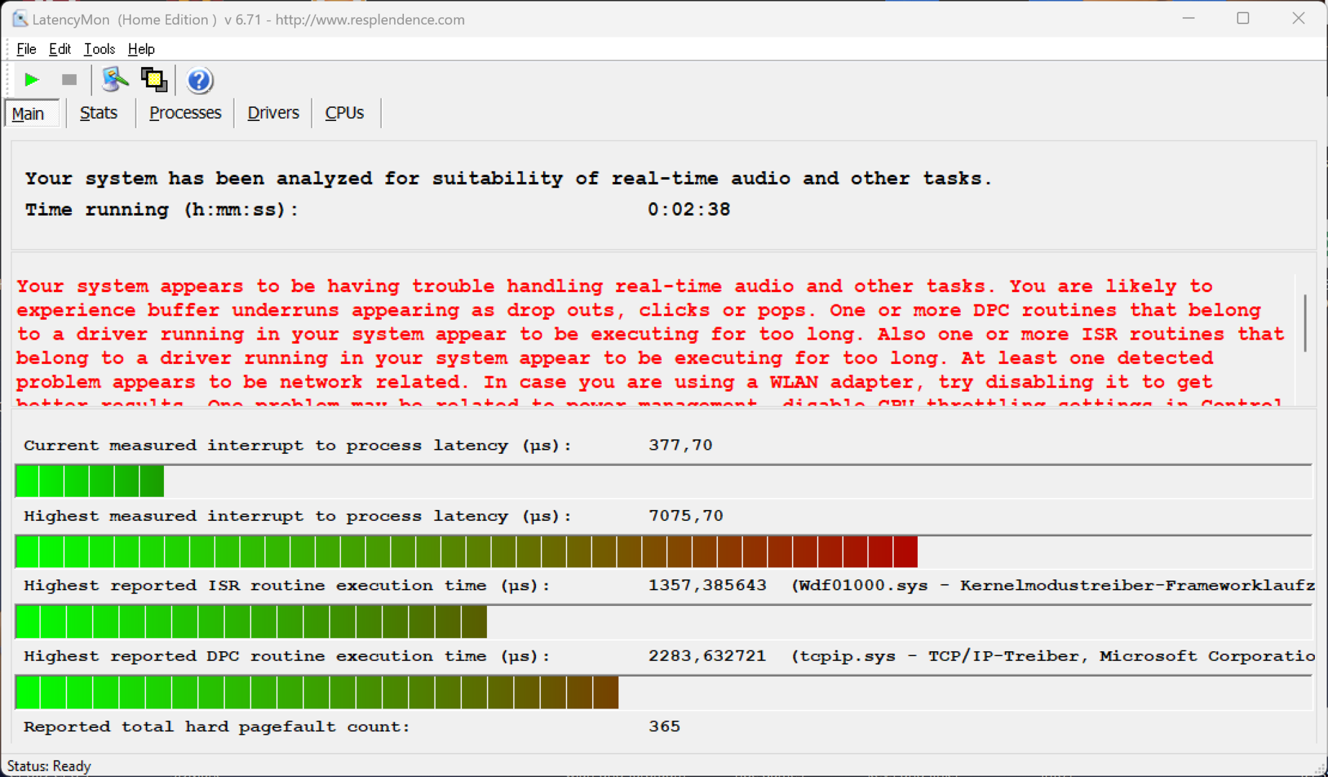The image size is (1328, 777).
Task: Open the Edit menu
Action: [x=59, y=49]
